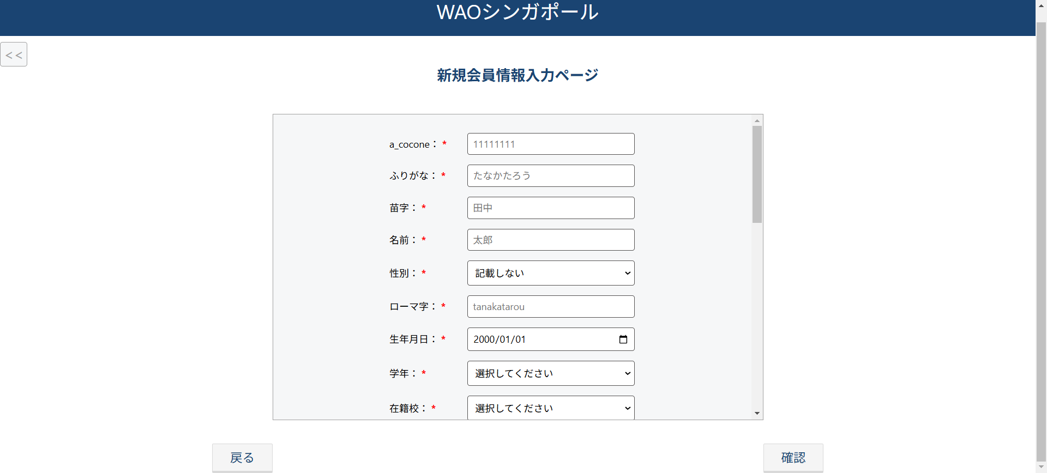Open the 性別 dropdown
Viewport: 1047px width, 473px height.
[551, 273]
